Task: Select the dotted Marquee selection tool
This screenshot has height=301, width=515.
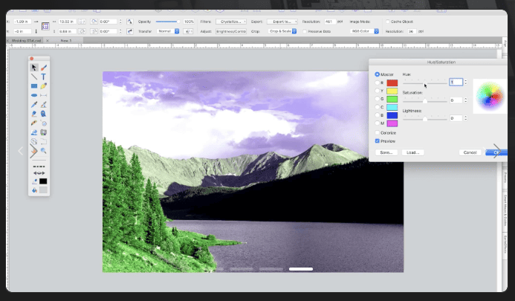Action: coord(43,142)
